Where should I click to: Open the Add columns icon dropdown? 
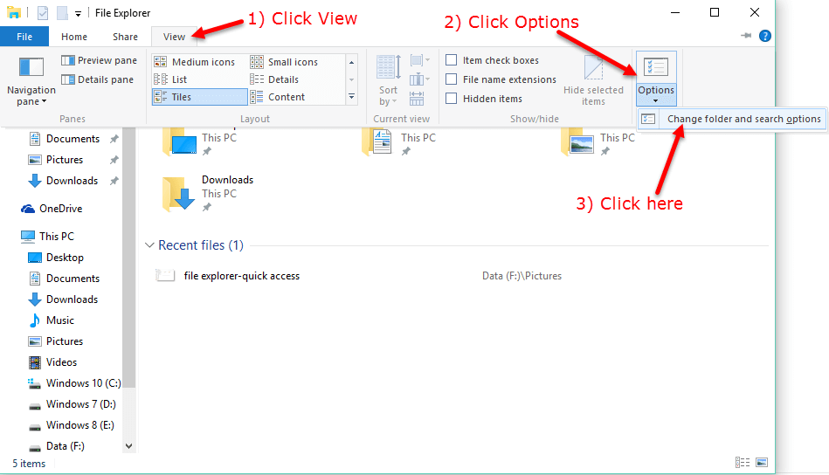pos(420,79)
